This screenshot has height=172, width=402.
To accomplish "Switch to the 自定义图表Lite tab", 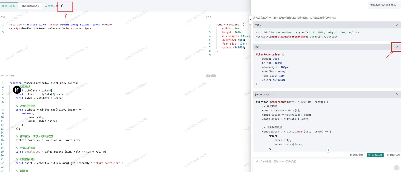I will point(30,6).
